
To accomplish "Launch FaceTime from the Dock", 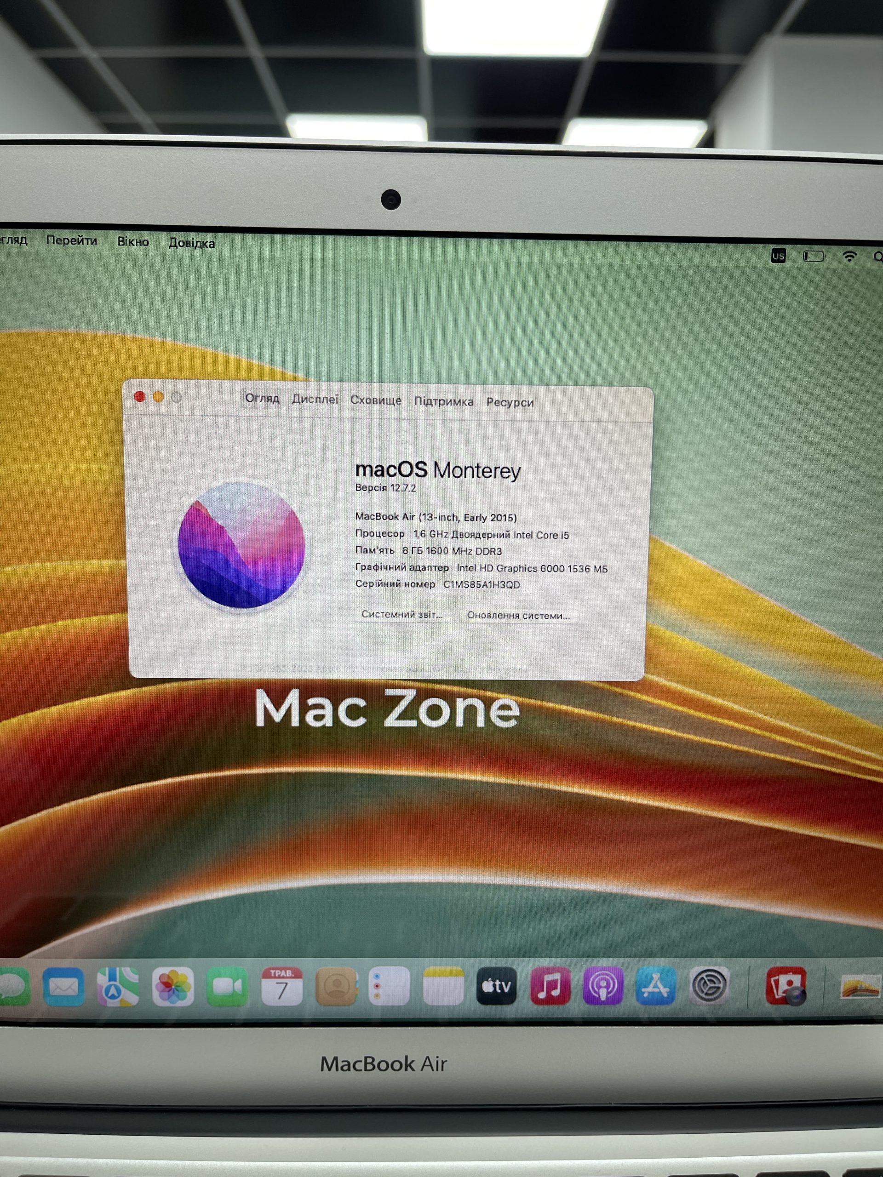I will click(x=227, y=987).
